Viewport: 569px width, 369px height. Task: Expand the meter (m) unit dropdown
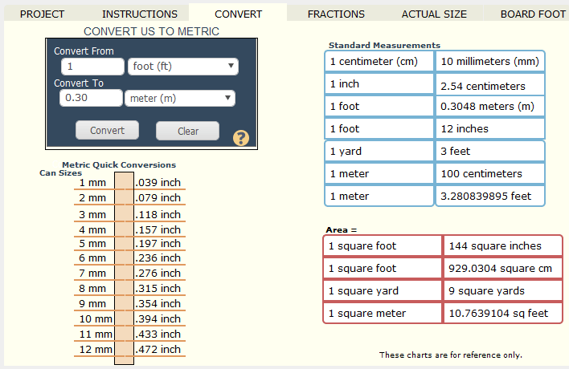(x=179, y=98)
